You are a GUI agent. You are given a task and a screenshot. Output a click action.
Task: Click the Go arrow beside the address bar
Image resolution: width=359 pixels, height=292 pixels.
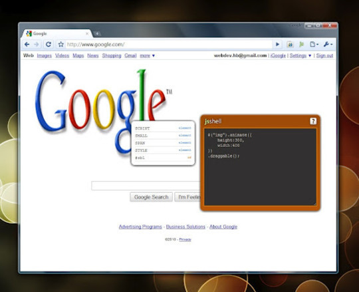277,44
